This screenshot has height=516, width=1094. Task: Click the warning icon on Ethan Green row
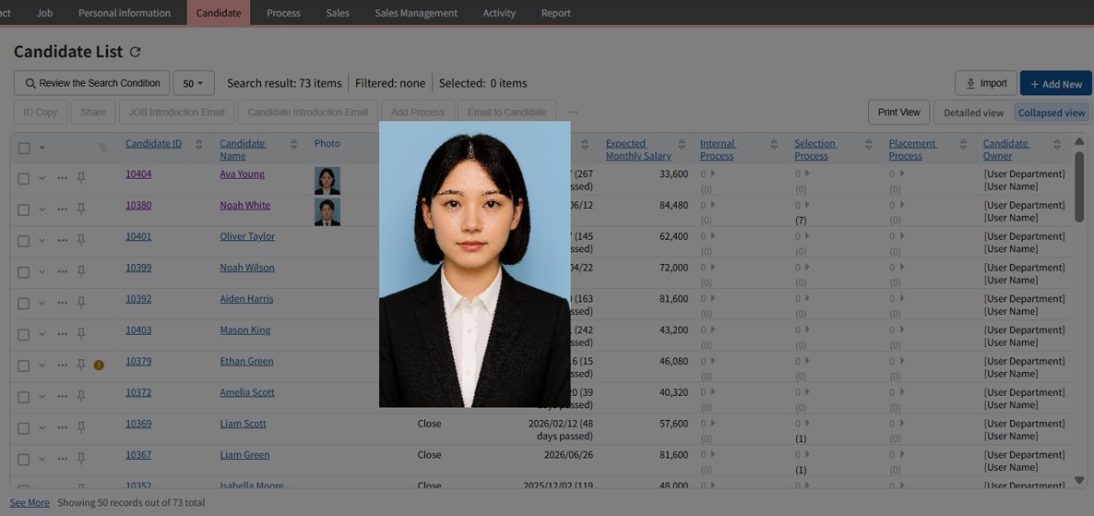pyautogui.click(x=99, y=366)
